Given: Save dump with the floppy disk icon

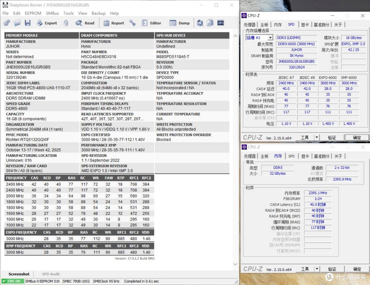Looking at the screenshot, I should pos(28,23).
